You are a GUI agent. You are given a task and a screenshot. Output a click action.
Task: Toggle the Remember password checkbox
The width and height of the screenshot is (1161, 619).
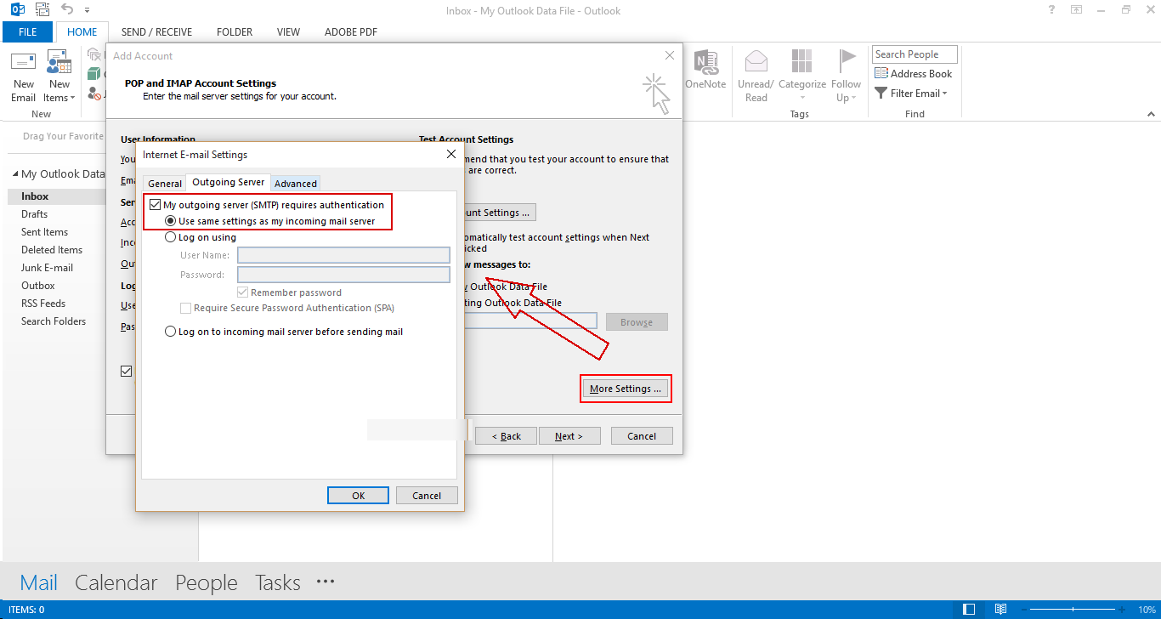coord(243,292)
